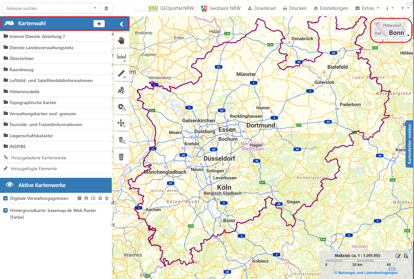
Task: Open the Bonn background map switcher
Action: click(391, 30)
